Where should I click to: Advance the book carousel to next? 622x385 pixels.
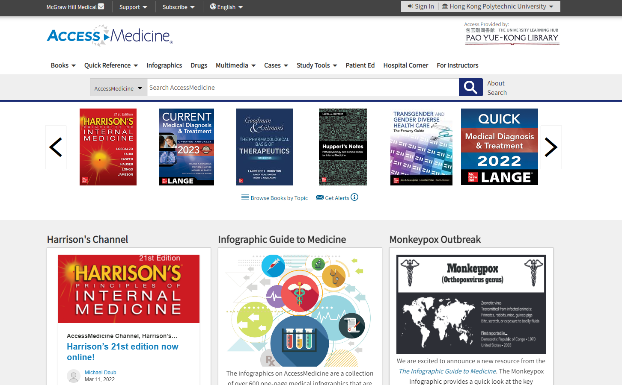[x=551, y=147]
